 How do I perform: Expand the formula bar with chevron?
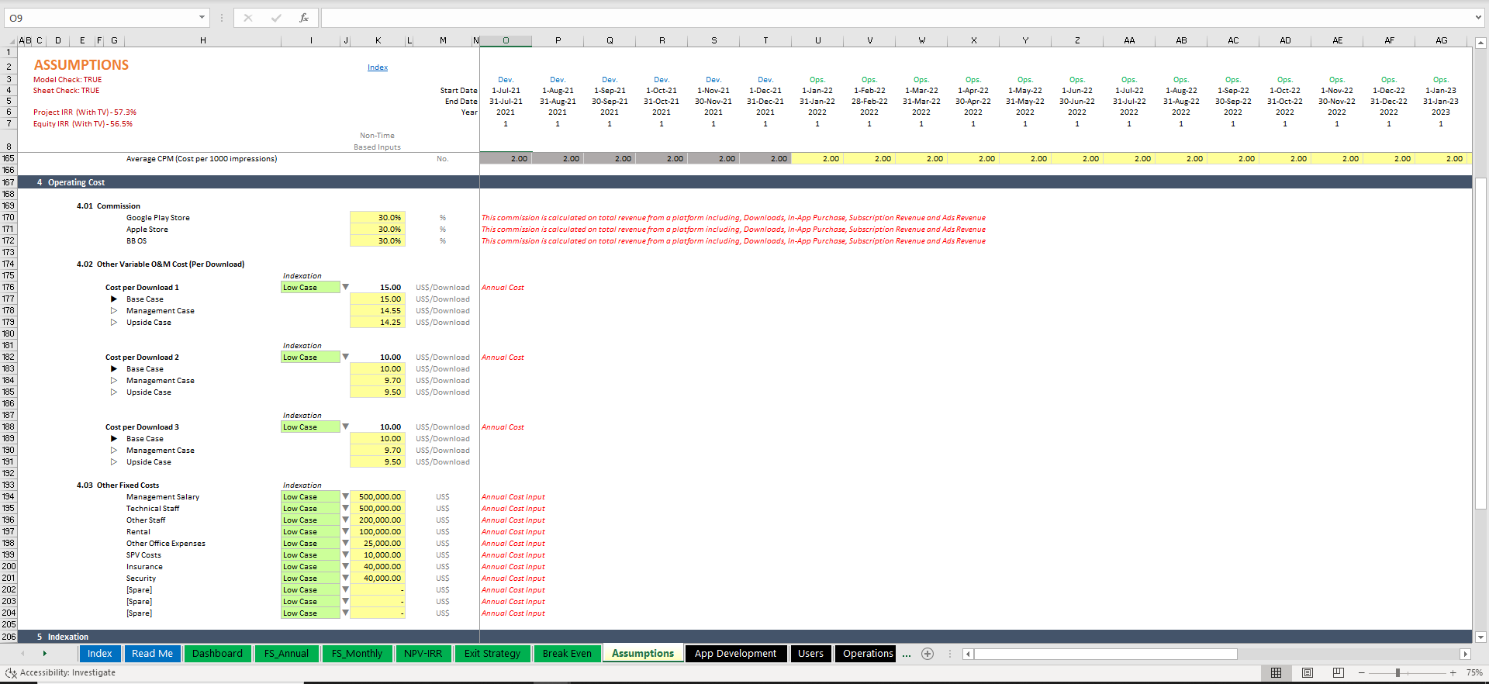click(x=1479, y=17)
